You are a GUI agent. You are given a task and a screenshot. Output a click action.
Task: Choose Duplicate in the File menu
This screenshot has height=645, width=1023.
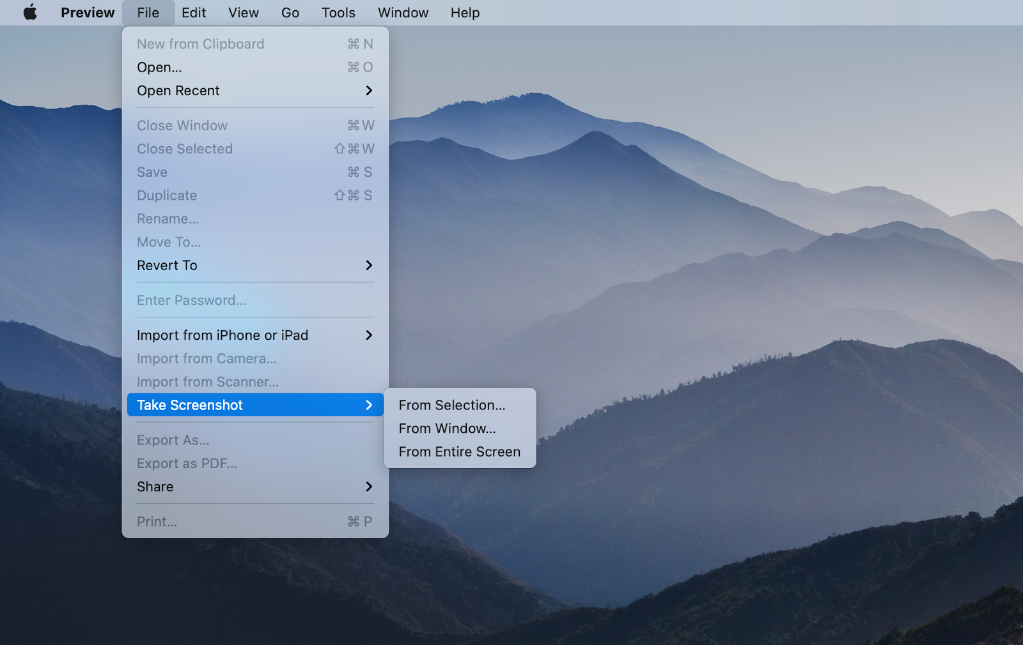pos(255,195)
